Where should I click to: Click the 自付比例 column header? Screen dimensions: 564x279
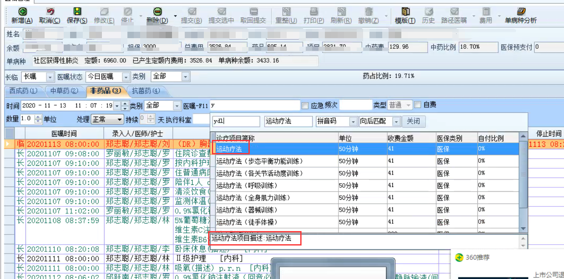498,138
